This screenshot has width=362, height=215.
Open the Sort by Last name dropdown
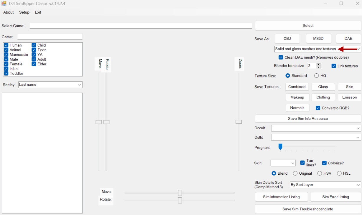[50, 85]
